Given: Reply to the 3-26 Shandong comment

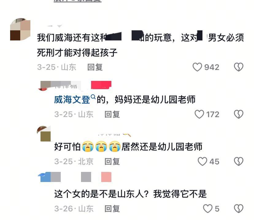Looking at the screenshot, I should [x=112, y=209].
